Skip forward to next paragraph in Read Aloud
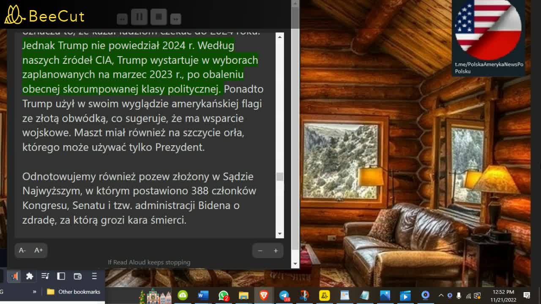 click(x=175, y=19)
